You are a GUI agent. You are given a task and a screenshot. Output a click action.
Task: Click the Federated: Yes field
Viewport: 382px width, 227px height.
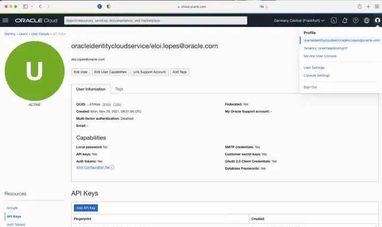(x=237, y=104)
